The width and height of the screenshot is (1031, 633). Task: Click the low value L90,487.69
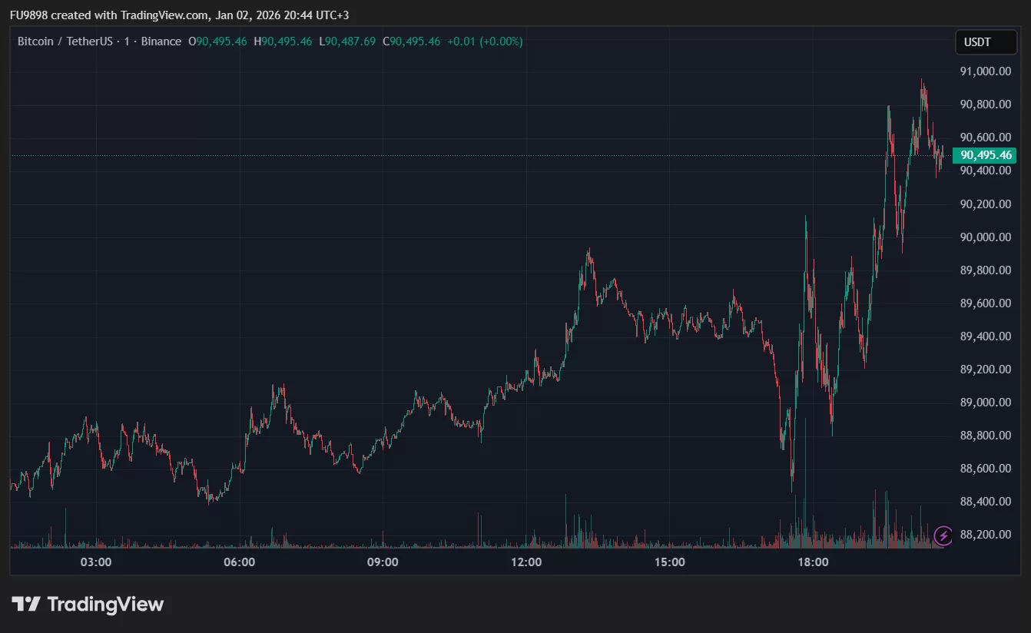347,41
